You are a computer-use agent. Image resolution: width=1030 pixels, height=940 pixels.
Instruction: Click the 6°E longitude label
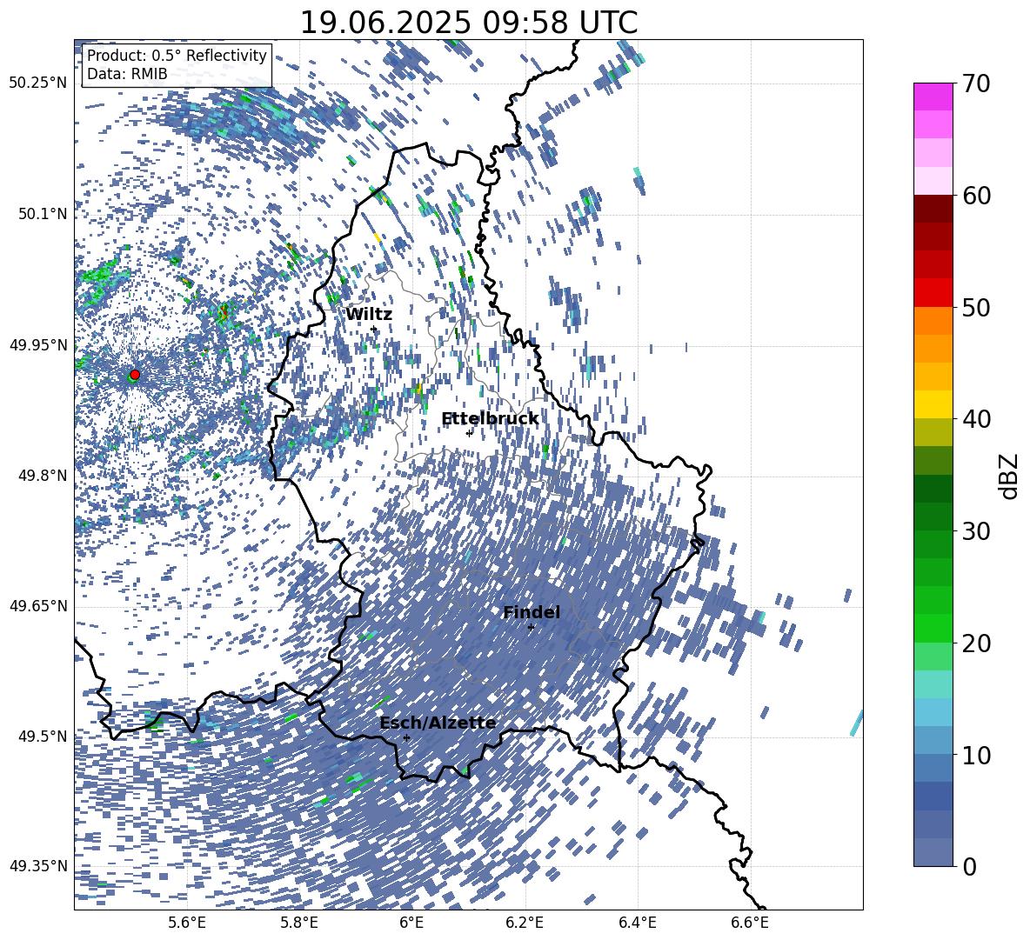click(411, 923)
